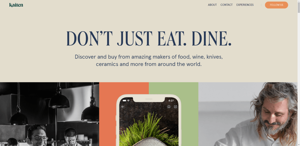Open the ABOUT page
The width and height of the screenshot is (300, 146).
click(212, 5)
